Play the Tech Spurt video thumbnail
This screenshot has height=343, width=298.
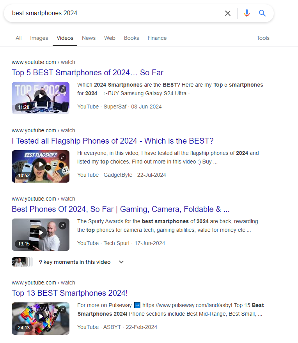coord(41,235)
